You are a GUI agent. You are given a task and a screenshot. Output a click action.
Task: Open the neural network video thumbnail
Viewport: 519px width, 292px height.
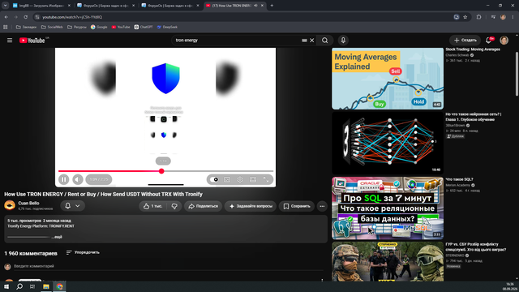click(x=388, y=143)
